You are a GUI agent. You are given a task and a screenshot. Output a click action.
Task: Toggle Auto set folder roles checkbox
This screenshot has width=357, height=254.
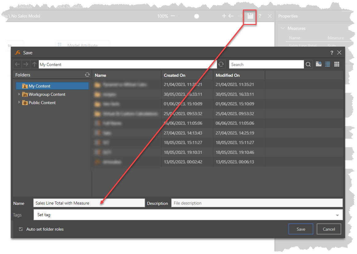click(21, 229)
